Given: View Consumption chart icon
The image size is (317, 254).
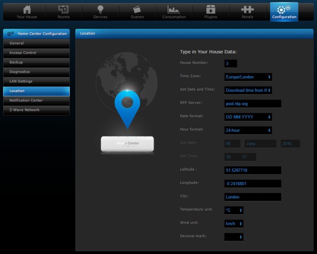Looking at the screenshot, I should click(x=174, y=10).
